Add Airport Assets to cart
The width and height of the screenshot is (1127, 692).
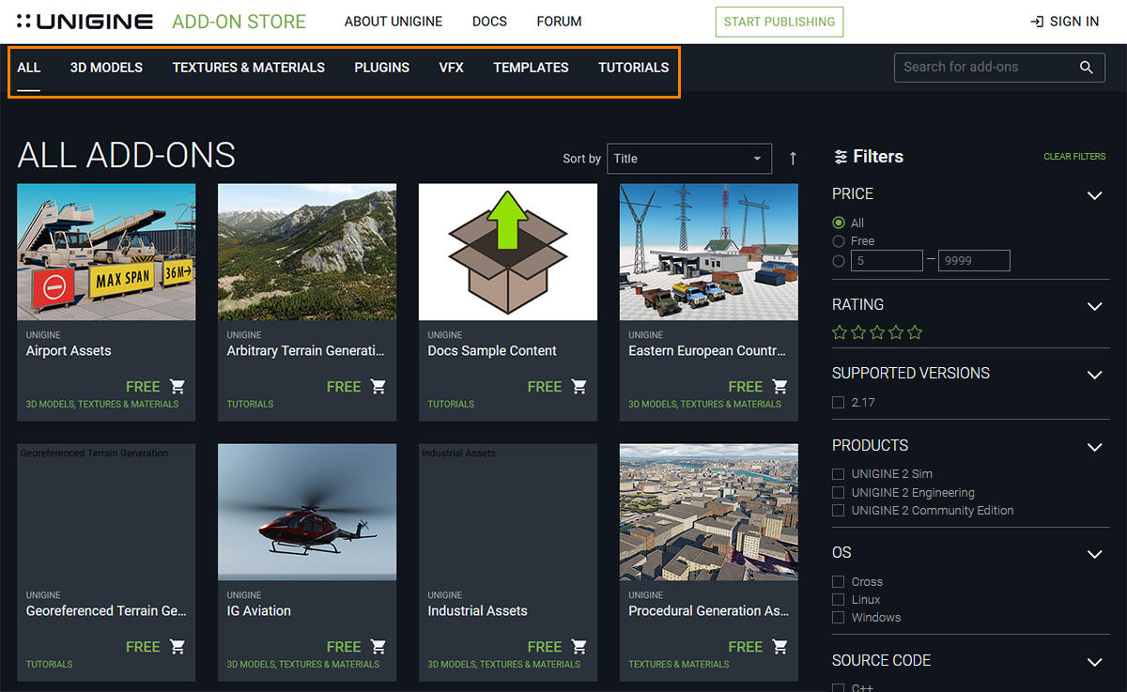point(178,386)
